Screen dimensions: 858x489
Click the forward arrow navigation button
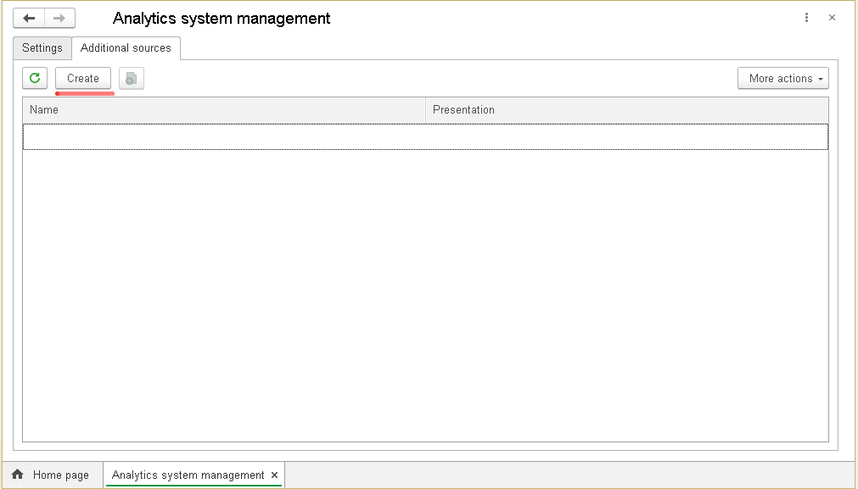(59, 18)
